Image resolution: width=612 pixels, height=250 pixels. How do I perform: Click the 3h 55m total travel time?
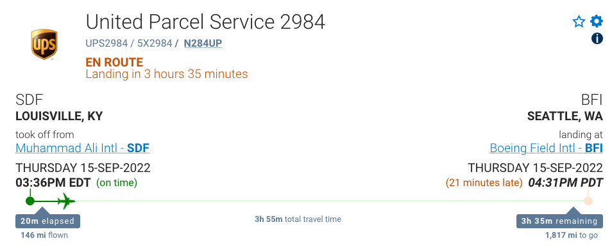[x=298, y=219]
